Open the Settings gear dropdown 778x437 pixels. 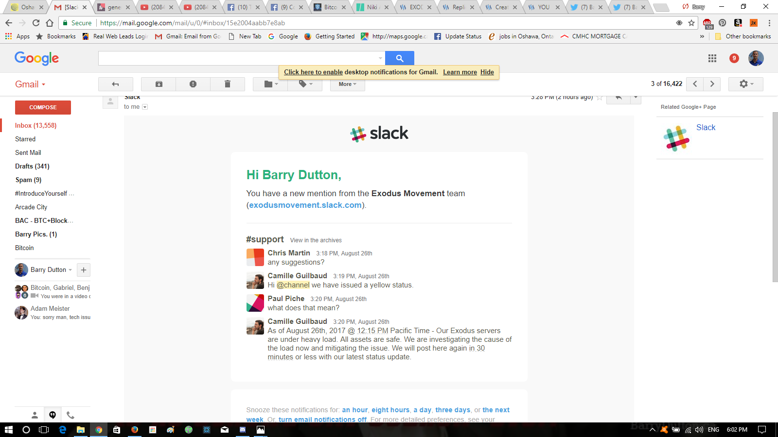point(746,84)
